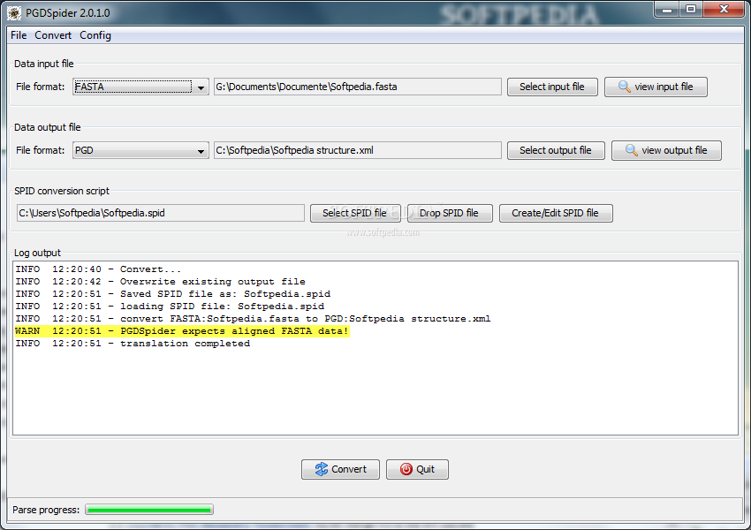The image size is (751, 530).
Task: Click the Quit button
Action: point(417,469)
